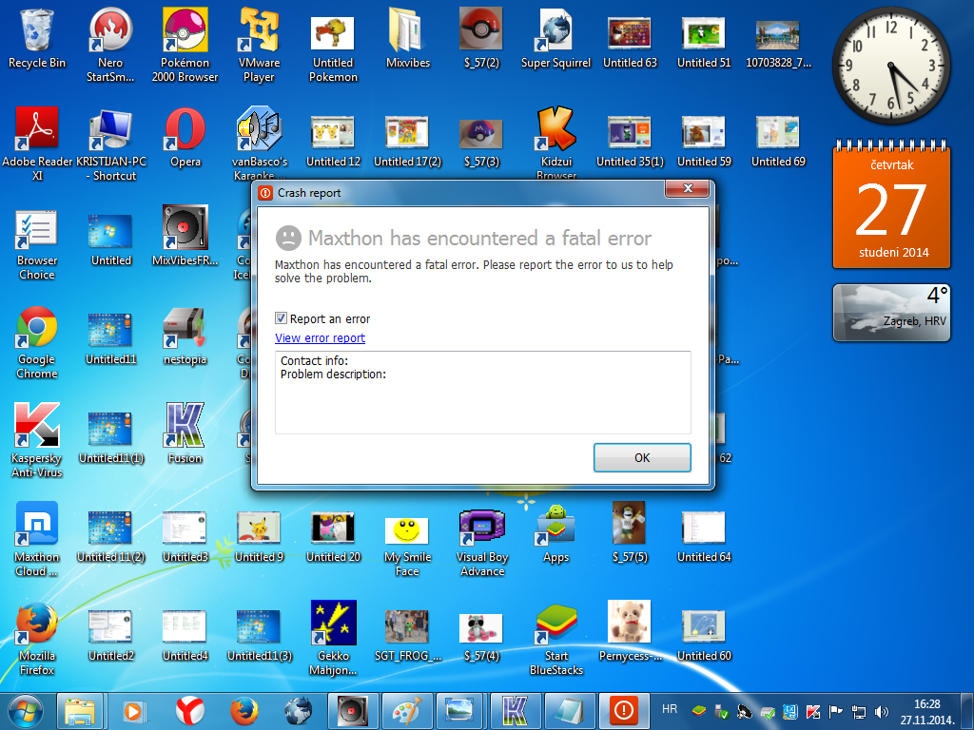Switch to the Crash report taskbar button
974x730 pixels.
point(624,711)
